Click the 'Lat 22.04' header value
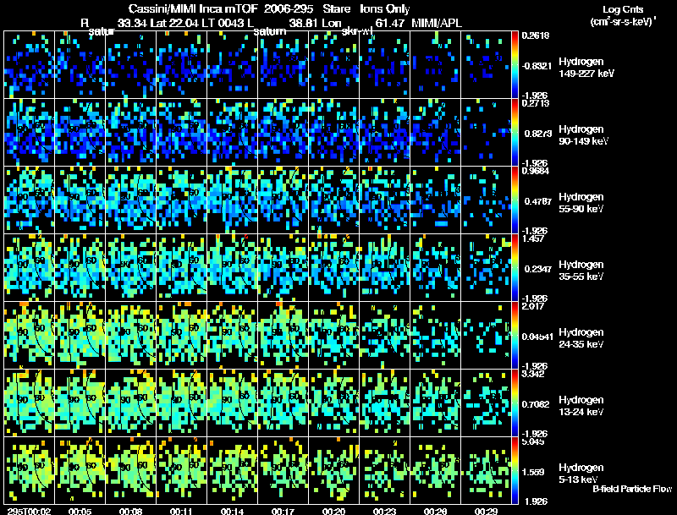Viewport: 677px width, 515px height. point(175,23)
